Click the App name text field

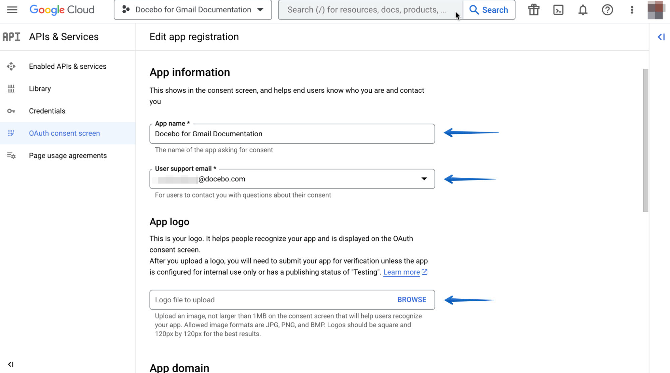[x=292, y=134]
